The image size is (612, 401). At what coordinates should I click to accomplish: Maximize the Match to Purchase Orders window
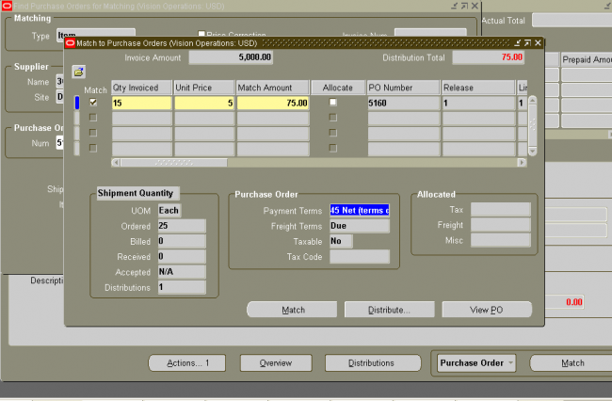click(x=527, y=43)
